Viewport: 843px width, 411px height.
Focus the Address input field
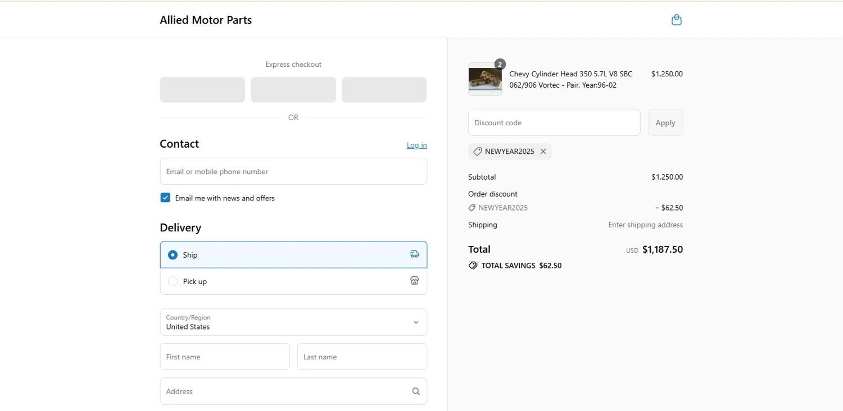tap(293, 391)
